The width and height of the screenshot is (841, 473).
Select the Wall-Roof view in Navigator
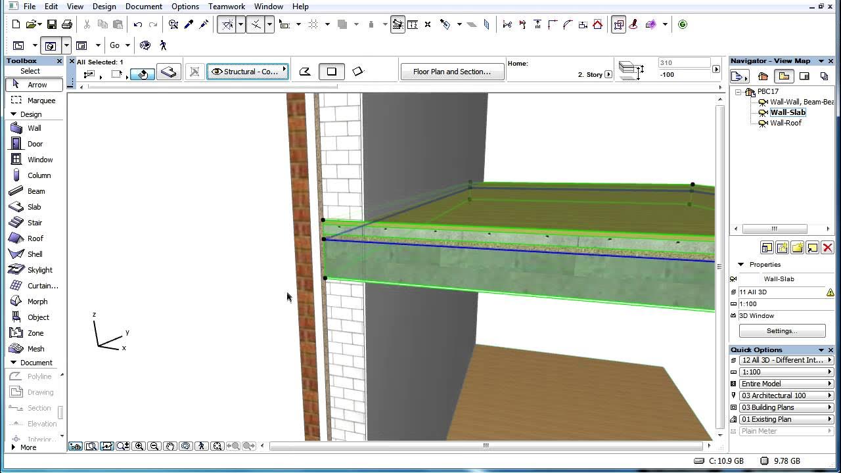(x=786, y=123)
